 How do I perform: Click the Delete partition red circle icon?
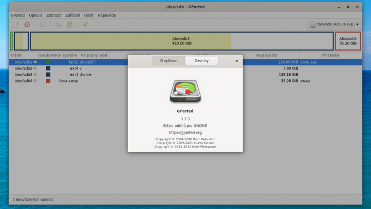(27, 24)
